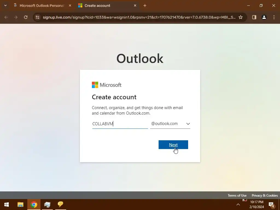
Task: Switch to Microsoft Outlook Personal tab
Action: [x=42, y=5]
